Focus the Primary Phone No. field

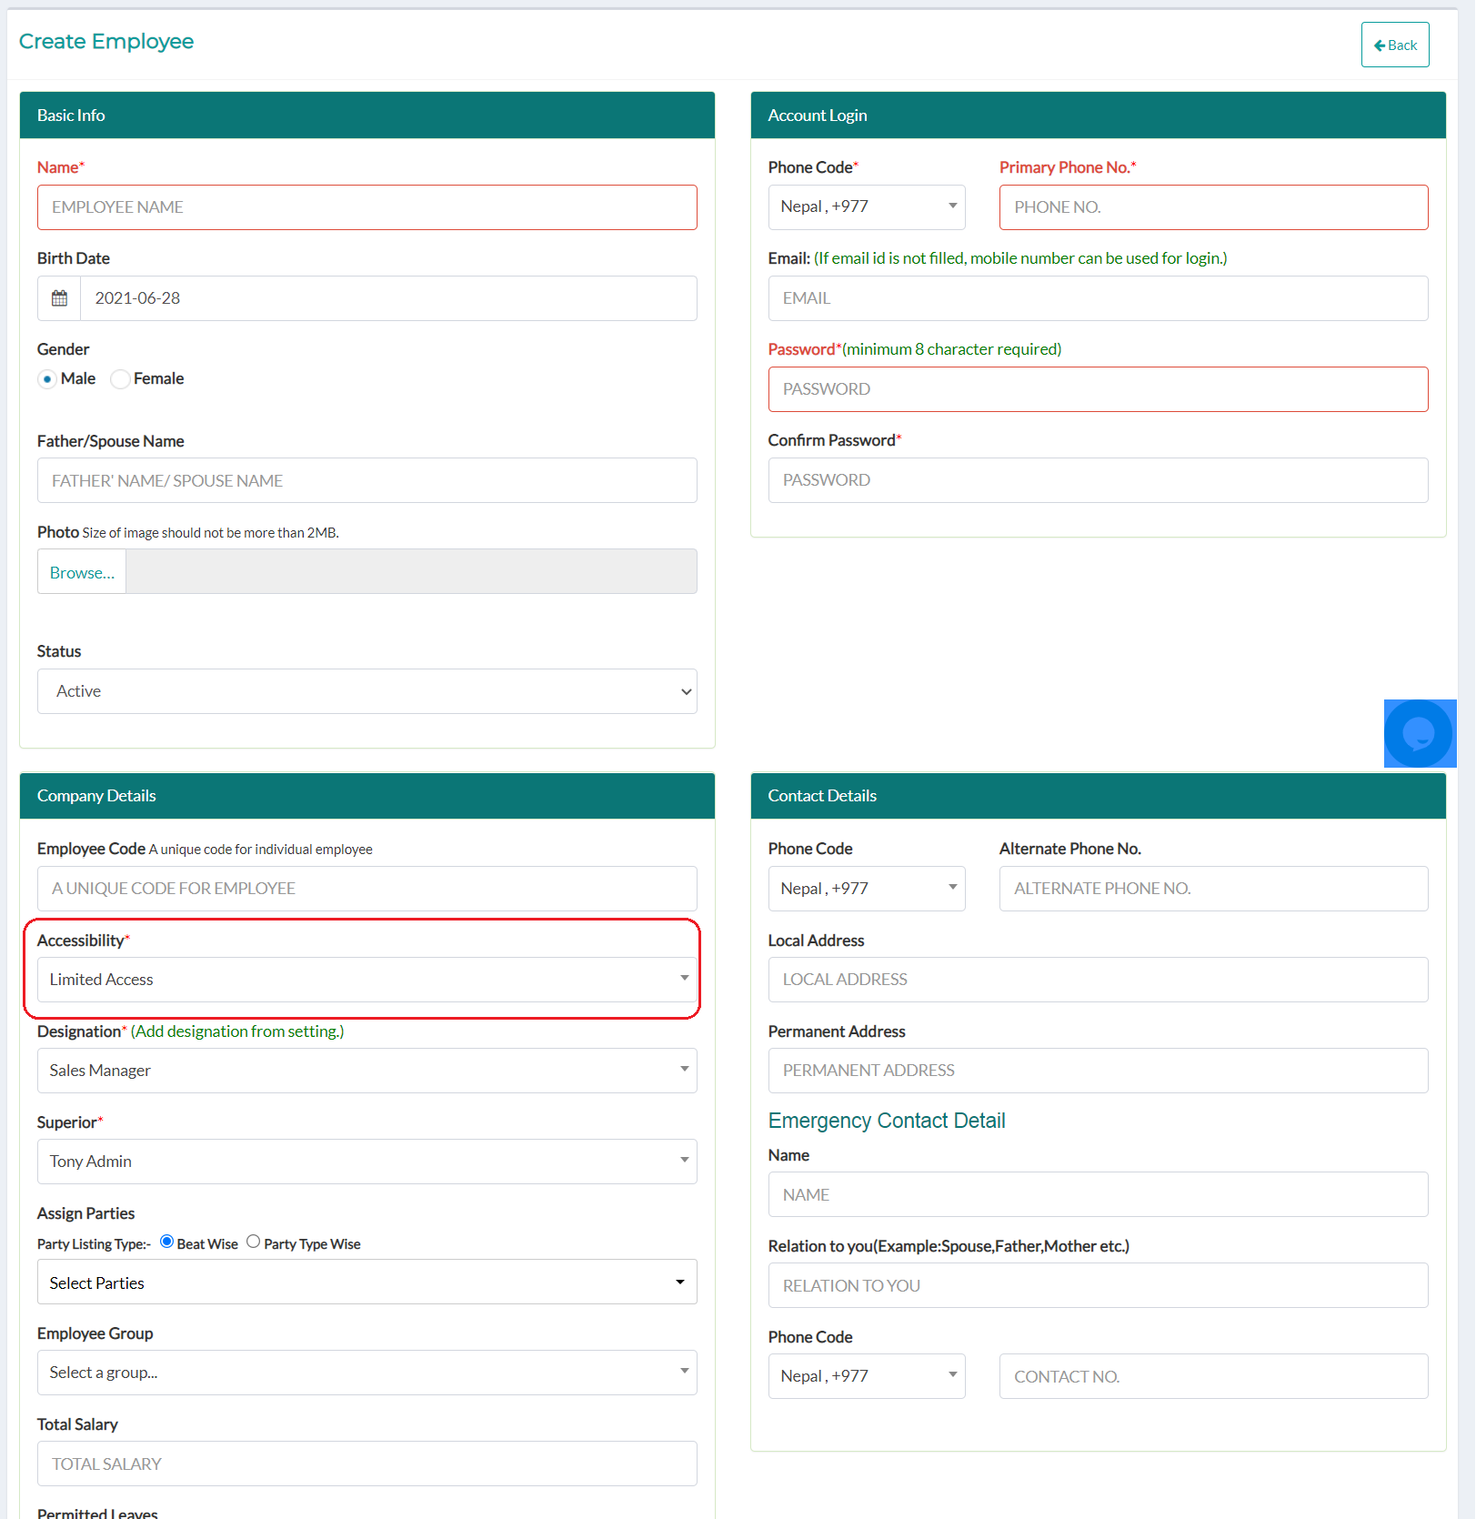[x=1213, y=207]
